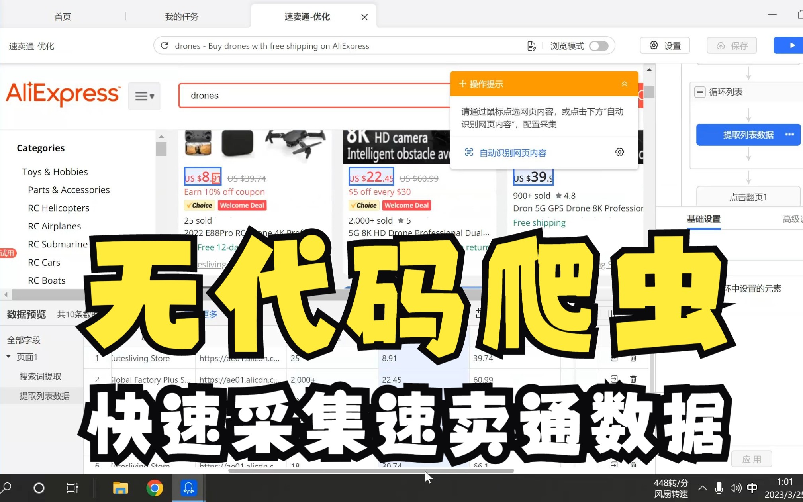Open 设置 settings button
The image size is (803, 502).
click(665, 45)
